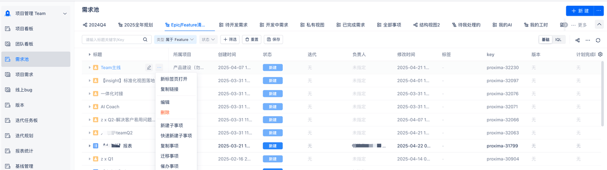This screenshot has height=170, width=607.
Task: Open the 状态 filter dropdown
Action: click(208, 40)
